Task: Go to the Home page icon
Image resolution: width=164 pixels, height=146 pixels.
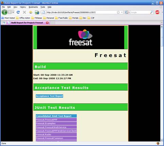Action: pyautogui.click(x=31, y=12)
